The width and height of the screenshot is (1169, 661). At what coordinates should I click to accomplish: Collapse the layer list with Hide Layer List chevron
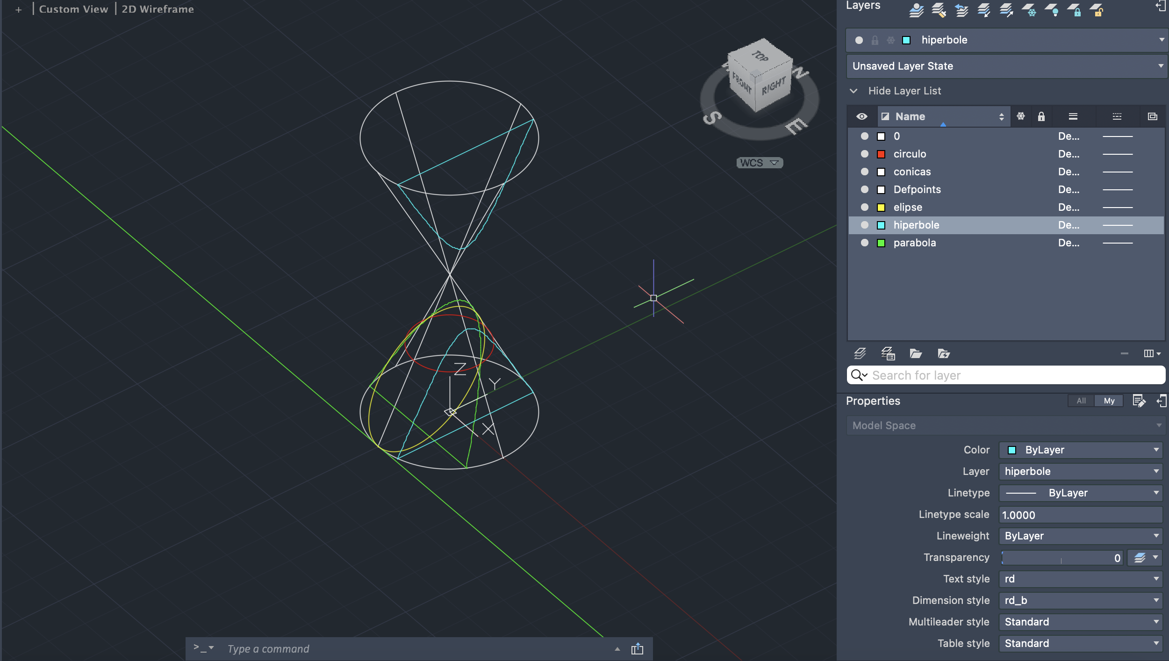pos(853,91)
